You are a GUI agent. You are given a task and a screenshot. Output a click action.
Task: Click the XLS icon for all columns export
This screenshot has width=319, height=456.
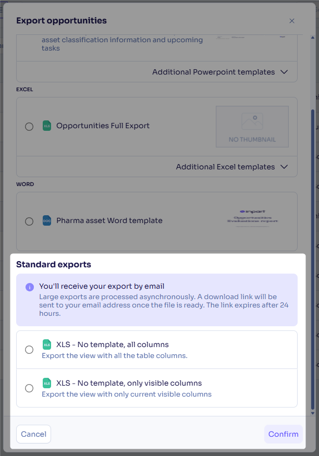tap(47, 344)
